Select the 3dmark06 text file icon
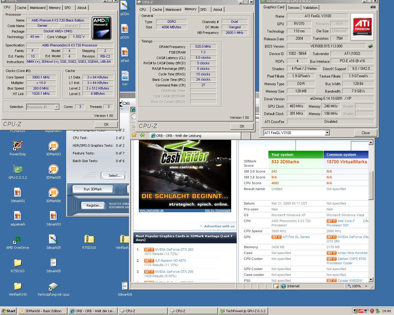Image resolution: width=394 pixels, height=315 pixels. 125,286
